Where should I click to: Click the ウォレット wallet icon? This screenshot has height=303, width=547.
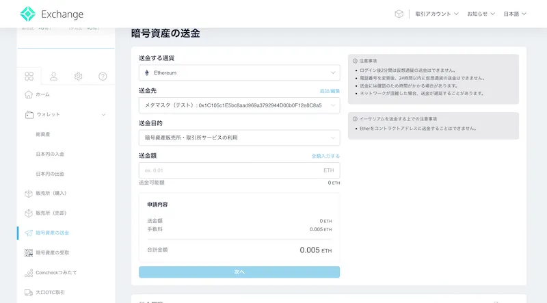[x=29, y=114]
